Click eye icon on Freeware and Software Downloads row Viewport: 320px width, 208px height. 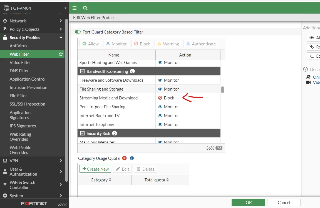[x=160, y=80]
